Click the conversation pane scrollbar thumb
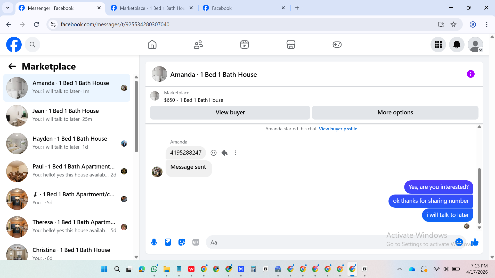Image resolution: width=495 pixels, height=278 pixels. [x=479, y=196]
